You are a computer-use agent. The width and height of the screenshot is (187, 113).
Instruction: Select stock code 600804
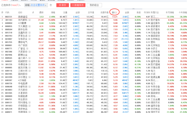(9, 23)
